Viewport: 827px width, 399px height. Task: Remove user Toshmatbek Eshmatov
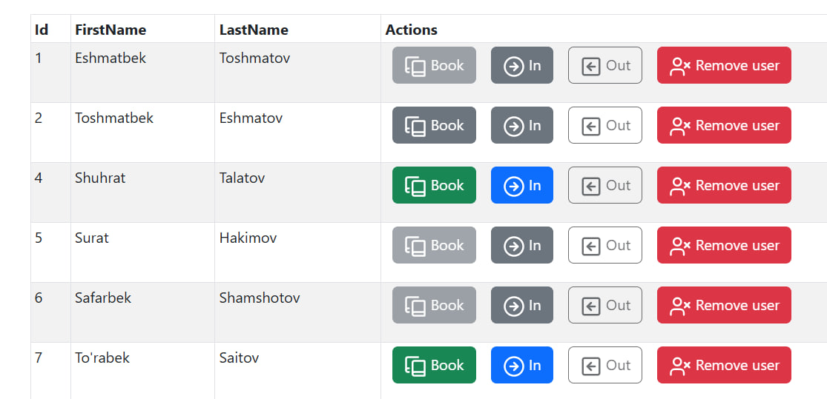(724, 126)
